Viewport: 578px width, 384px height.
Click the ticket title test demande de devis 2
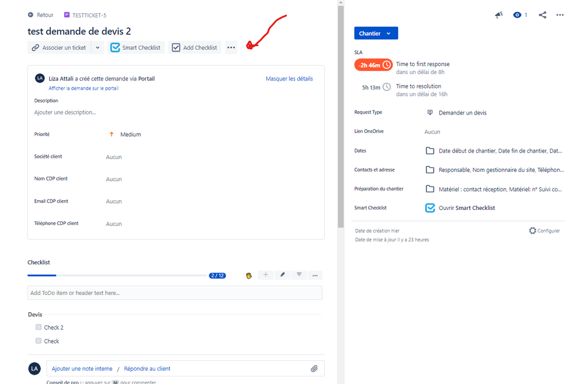click(x=79, y=31)
